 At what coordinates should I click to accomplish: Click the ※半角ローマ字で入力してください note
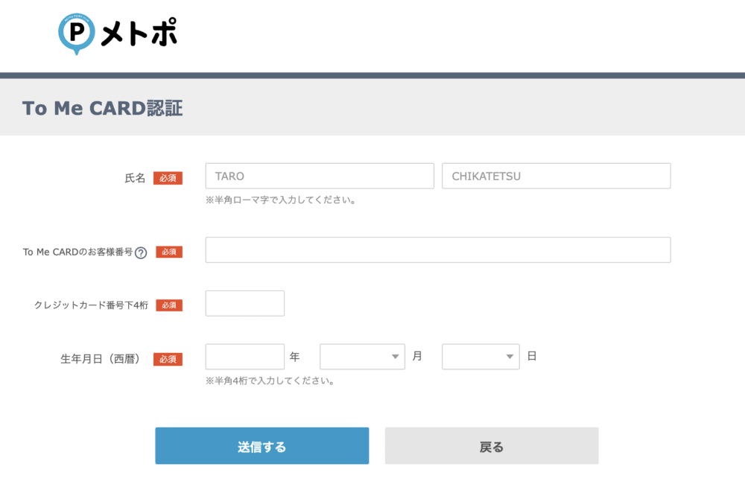[281, 200]
